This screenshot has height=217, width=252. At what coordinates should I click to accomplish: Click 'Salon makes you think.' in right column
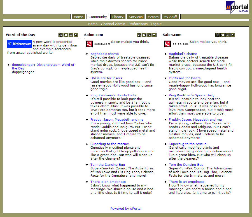pos(208,42)
